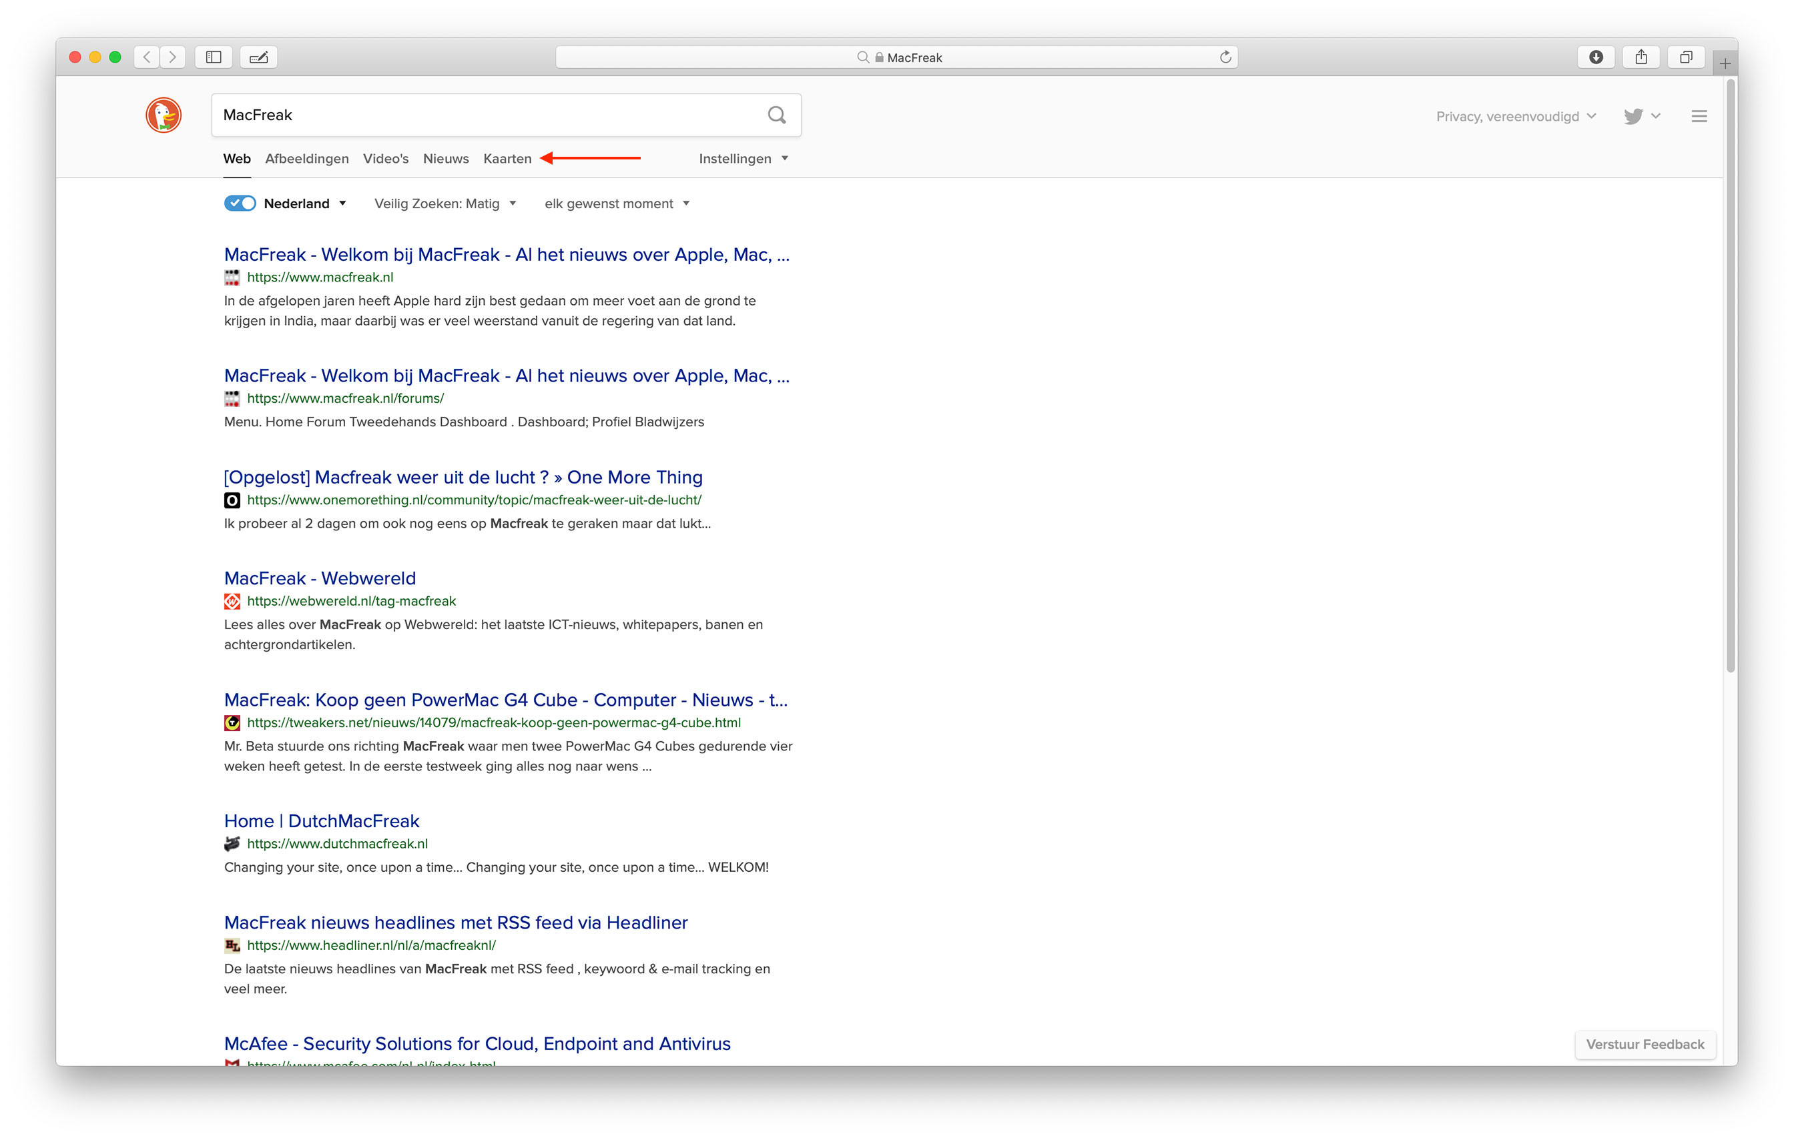Viewport: 1794px width, 1140px height.
Task: Switch to the Nieuws tab
Action: coord(446,159)
